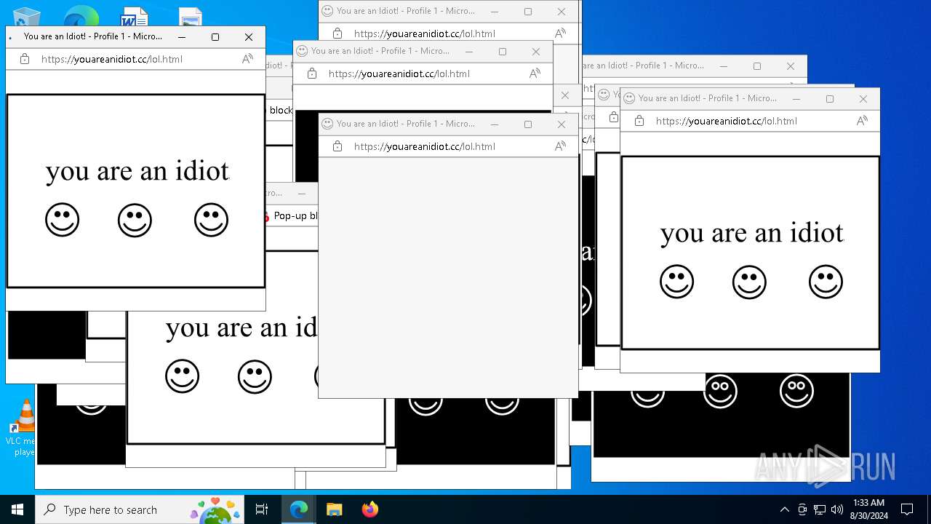This screenshot has height=524, width=931.
Task: Click middle smiley in the dot-favicon window
Action: pyautogui.click(x=135, y=220)
